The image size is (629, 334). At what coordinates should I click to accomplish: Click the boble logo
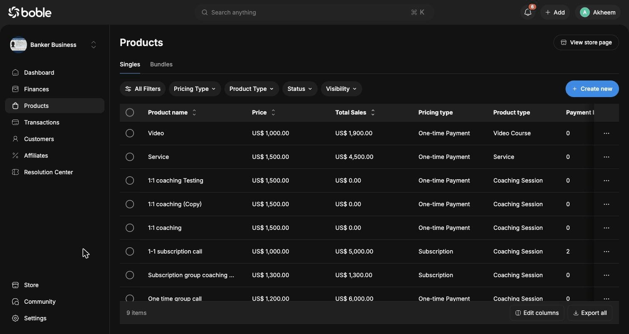click(30, 12)
